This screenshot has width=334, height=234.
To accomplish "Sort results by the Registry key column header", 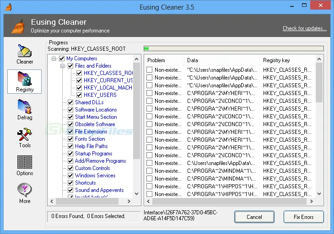I will tap(288, 60).
